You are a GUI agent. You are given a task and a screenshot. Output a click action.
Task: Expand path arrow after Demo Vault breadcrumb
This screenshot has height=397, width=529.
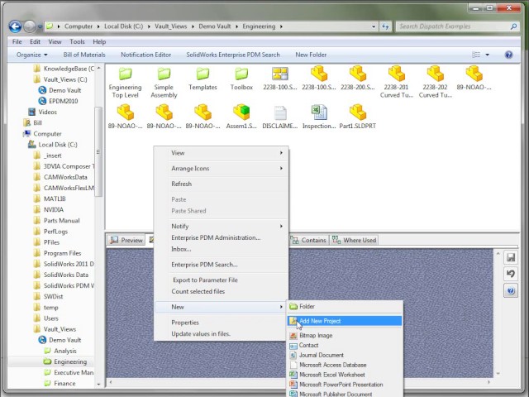click(236, 26)
